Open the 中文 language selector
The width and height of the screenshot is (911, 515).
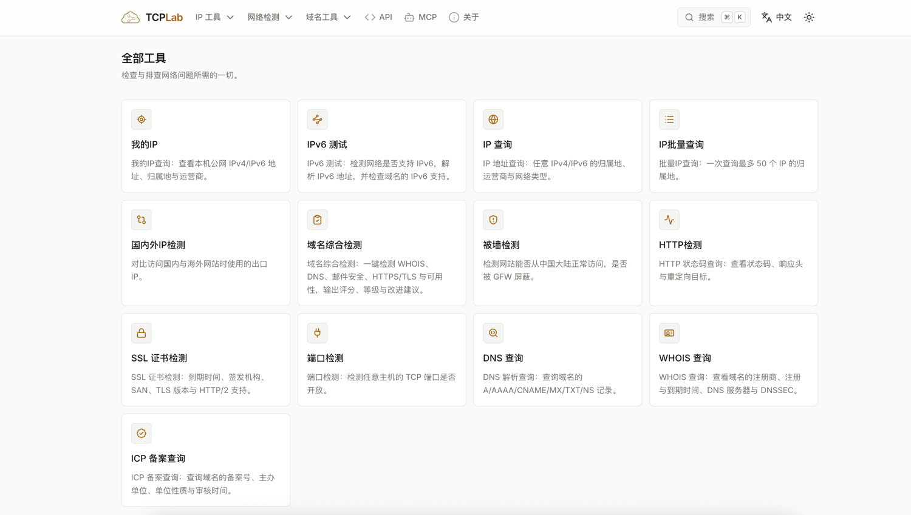pyautogui.click(x=777, y=18)
